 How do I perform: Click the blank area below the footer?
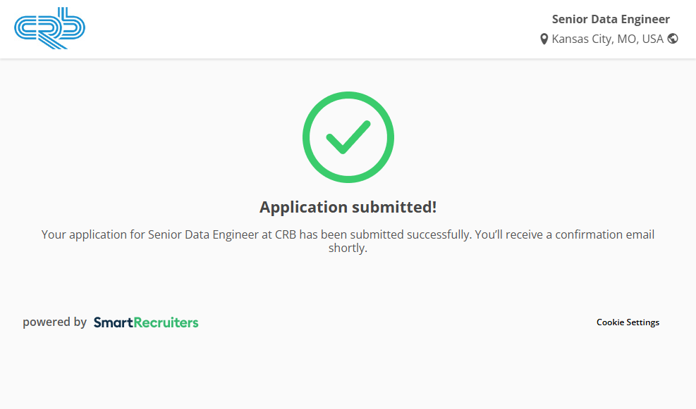pos(348,373)
